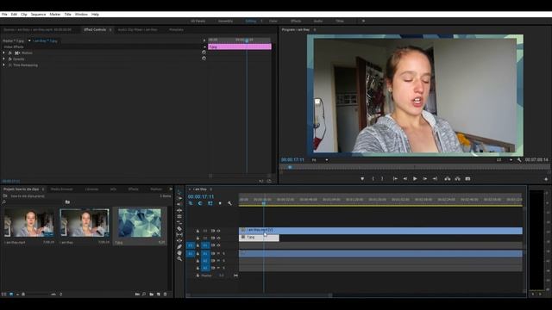Switch to the Effect Controls tab
552x310 pixels.
[95, 30]
